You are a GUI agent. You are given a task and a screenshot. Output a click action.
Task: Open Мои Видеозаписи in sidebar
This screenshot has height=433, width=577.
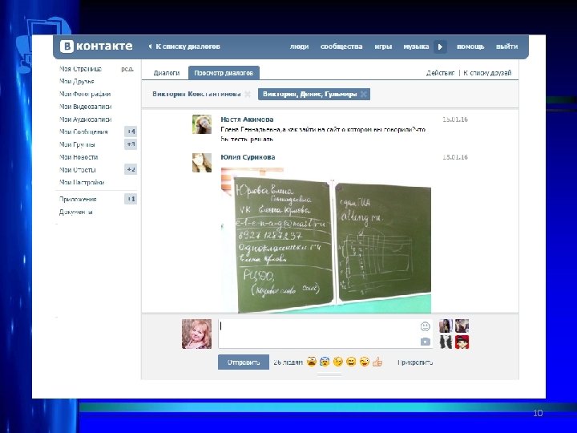[x=86, y=107]
